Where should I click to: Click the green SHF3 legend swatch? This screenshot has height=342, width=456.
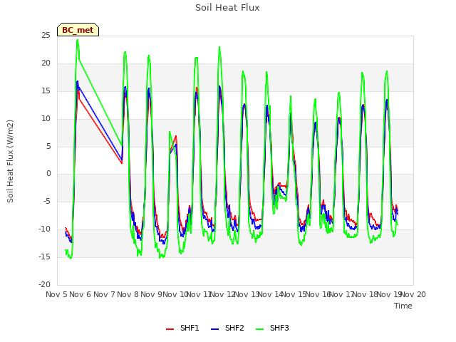[259, 329]
